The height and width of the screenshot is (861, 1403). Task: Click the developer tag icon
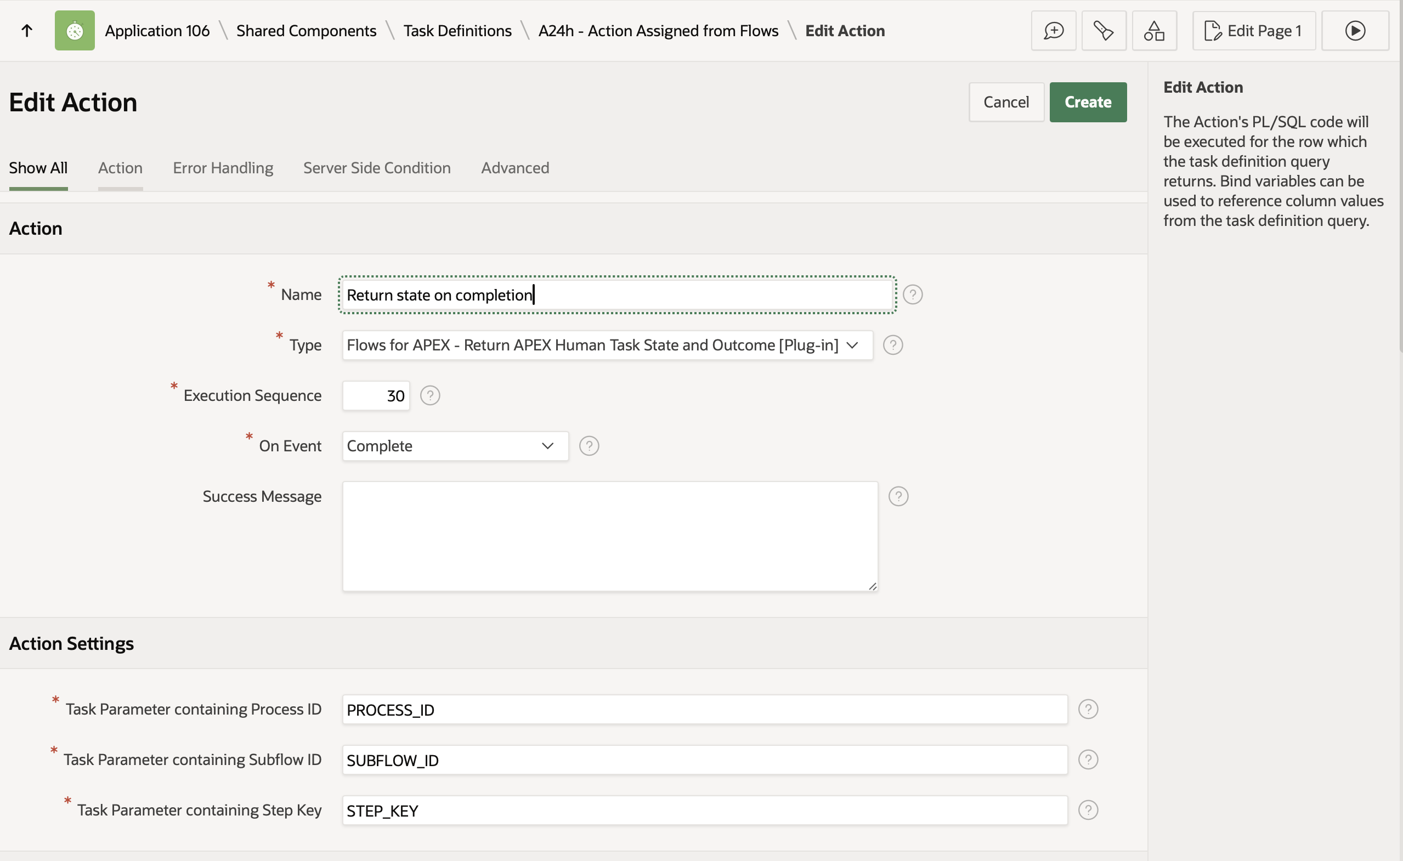(x=1104, y=31)
